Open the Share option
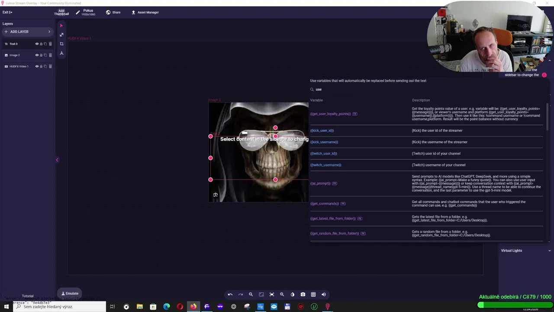The image size is (554, 312). tap(113, 12)
